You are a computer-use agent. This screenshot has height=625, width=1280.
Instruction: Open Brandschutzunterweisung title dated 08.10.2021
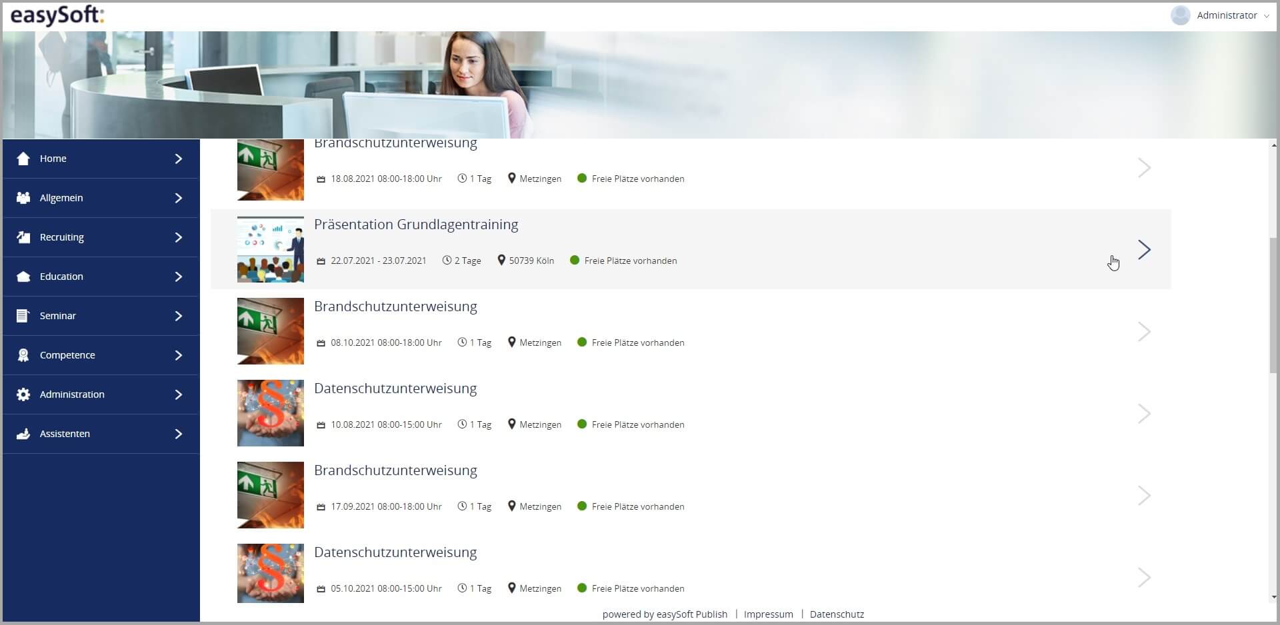(x=395, y=307)
